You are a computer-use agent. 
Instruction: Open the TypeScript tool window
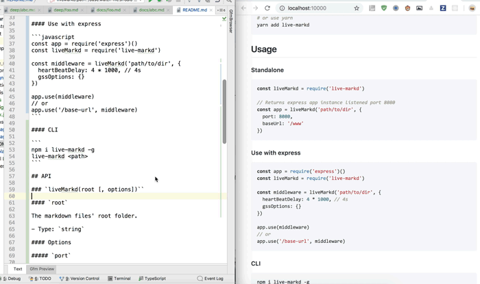(x=152, y=279)
